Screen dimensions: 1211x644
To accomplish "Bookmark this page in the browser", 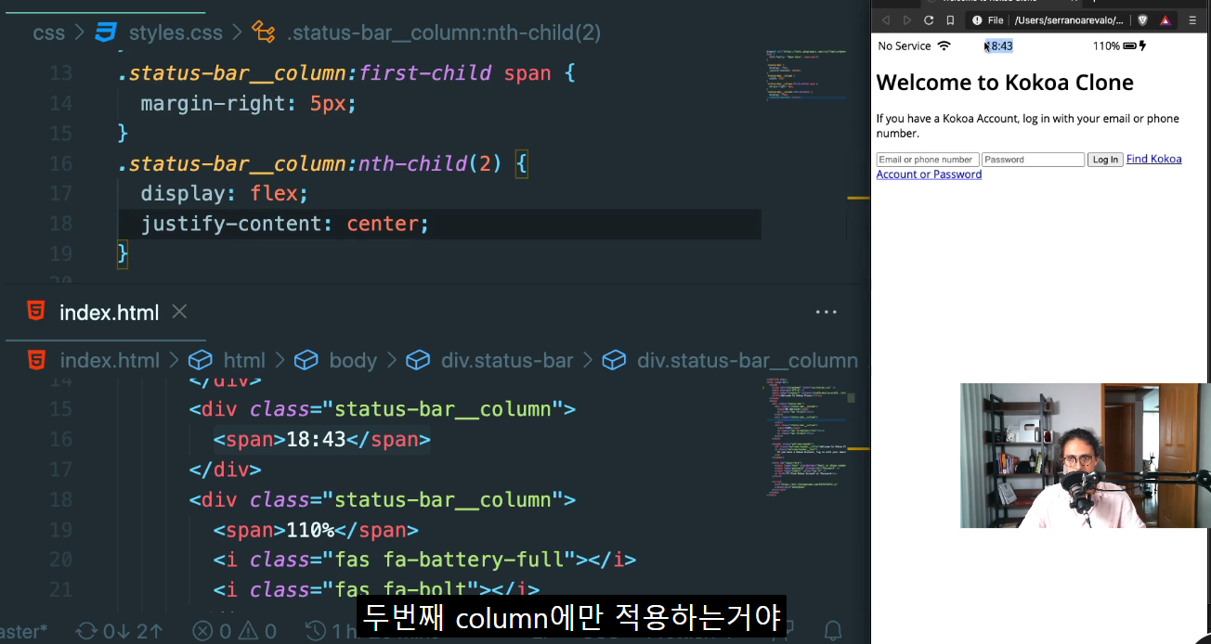I will click(950, 19).
